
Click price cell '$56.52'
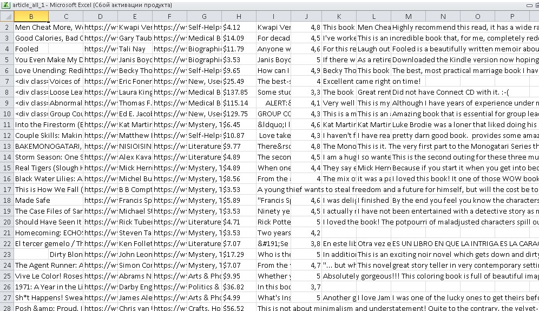click(x=239, y=308)
